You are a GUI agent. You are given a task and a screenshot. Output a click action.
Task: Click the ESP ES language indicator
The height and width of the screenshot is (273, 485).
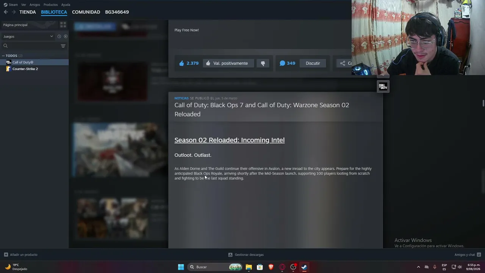point(444,267)
